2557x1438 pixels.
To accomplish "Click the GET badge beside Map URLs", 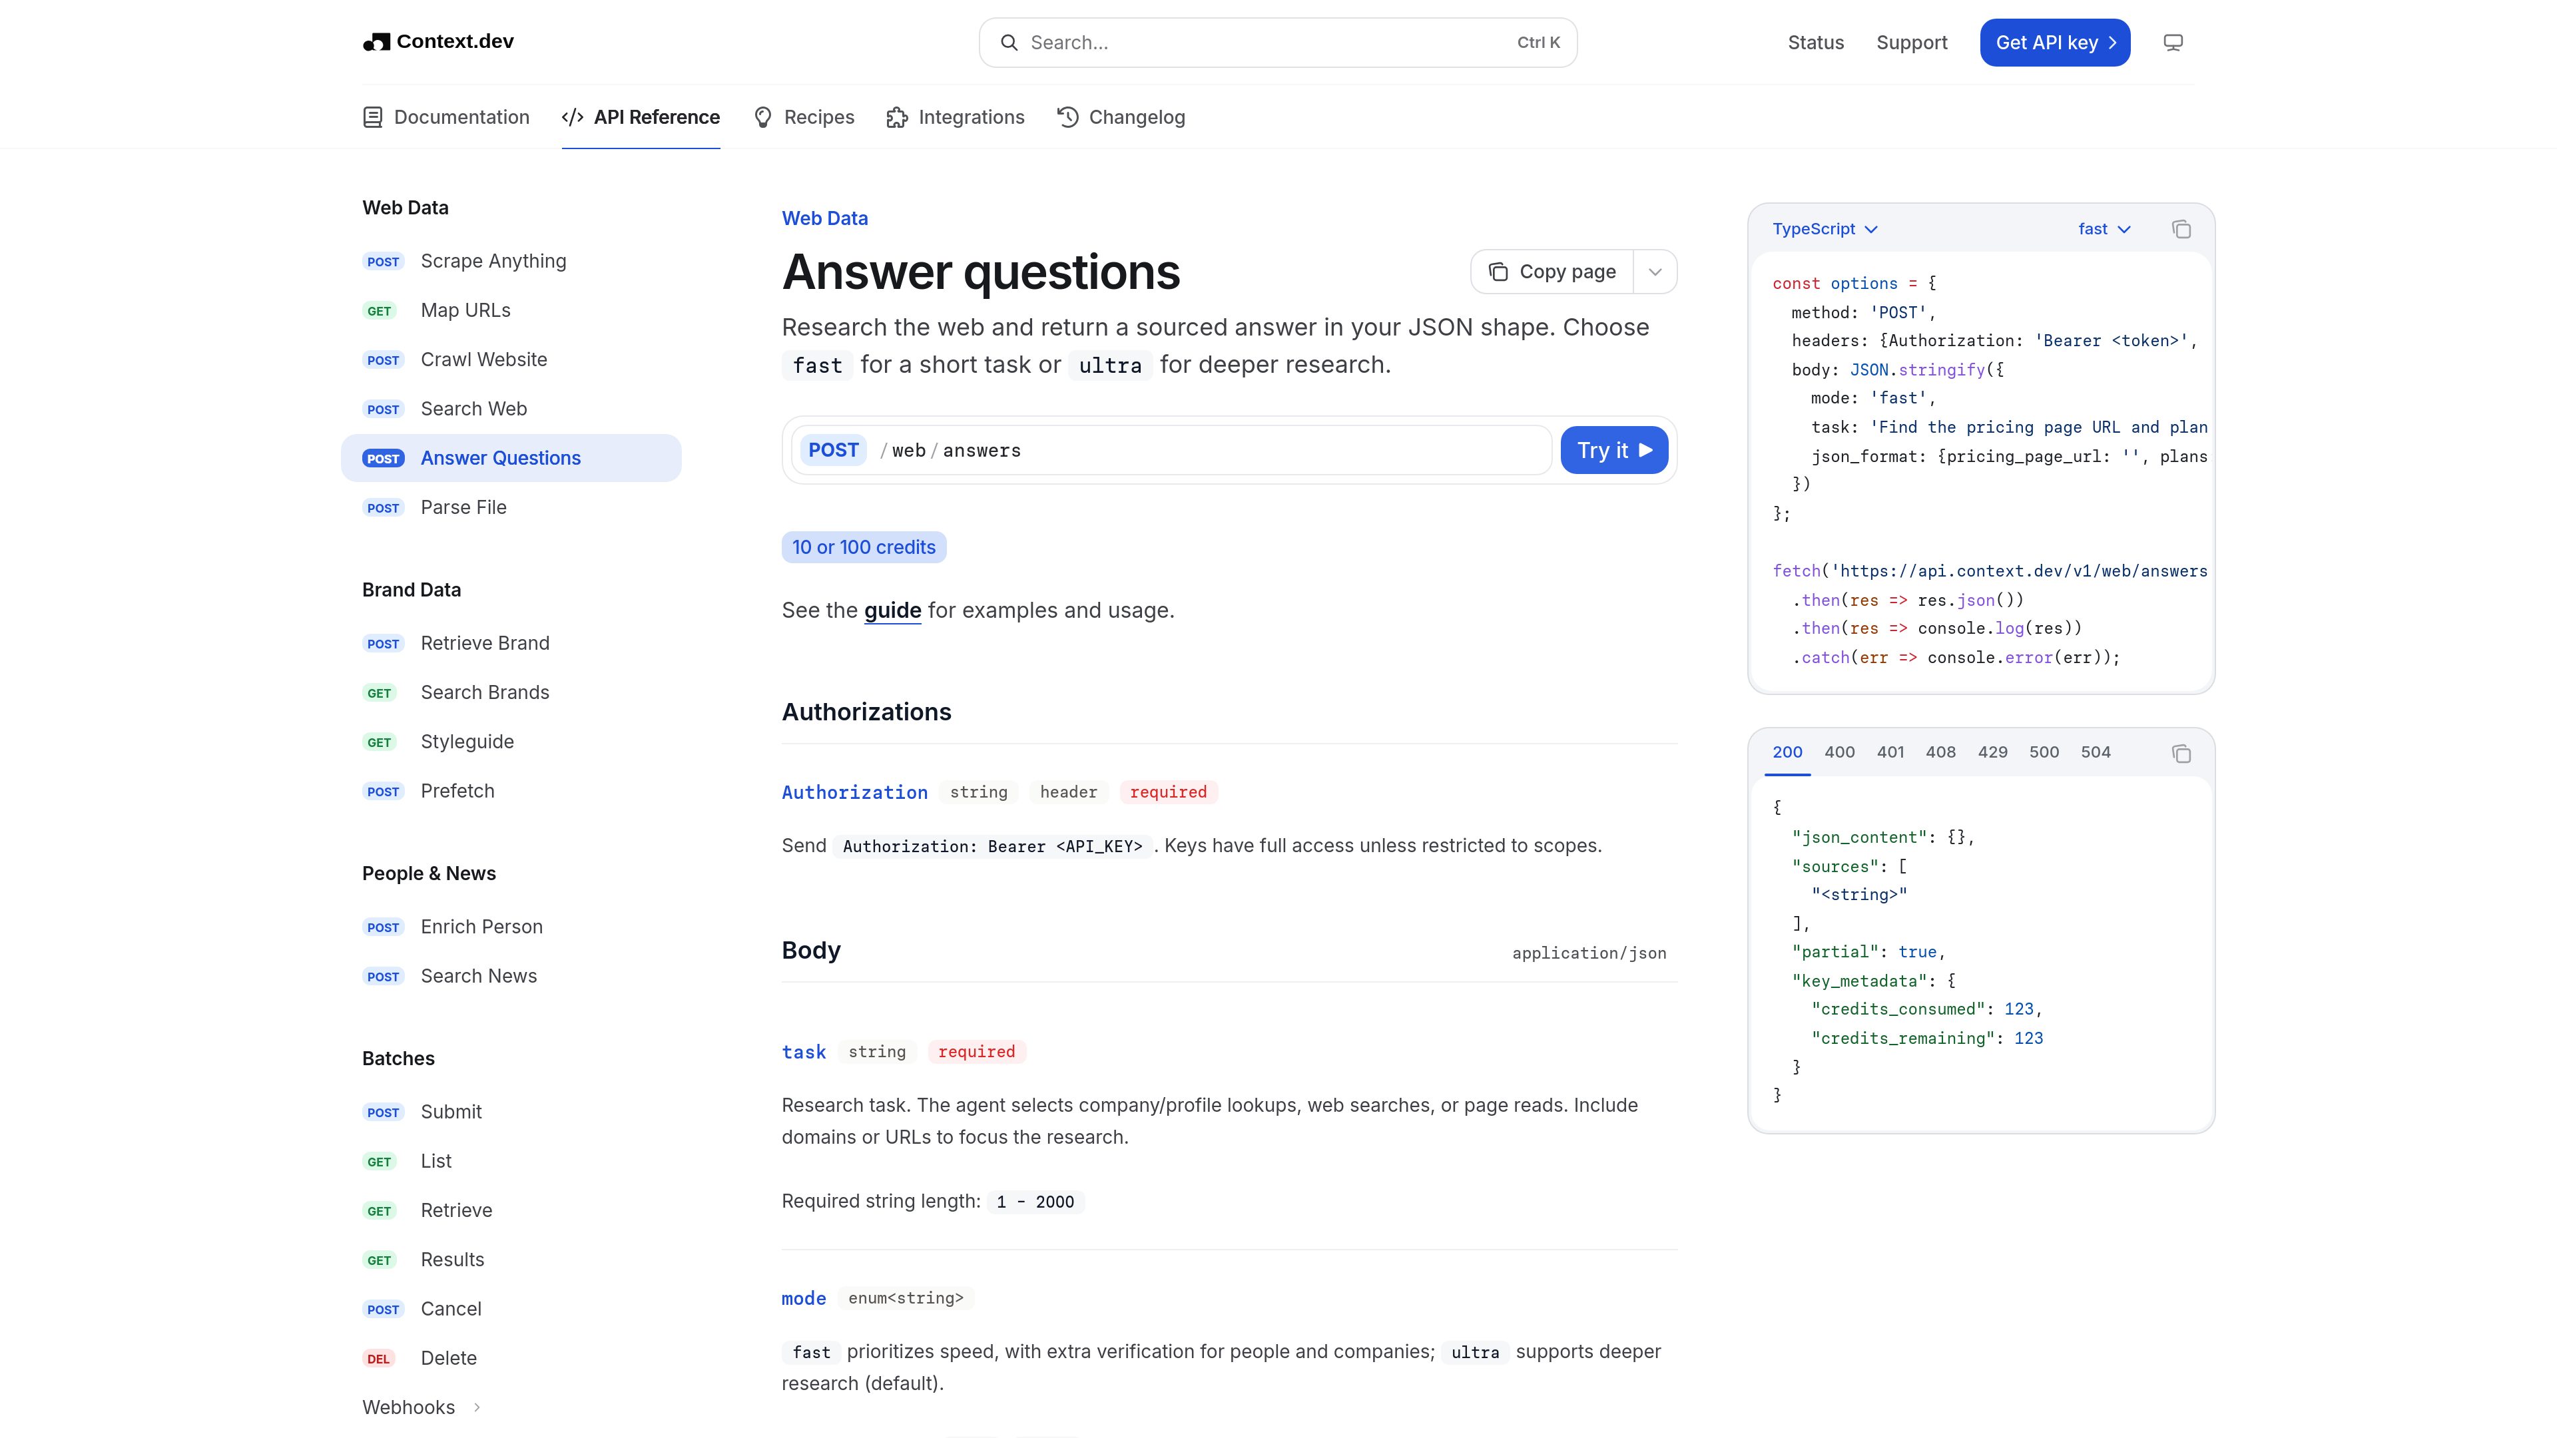I will point(379,311).
